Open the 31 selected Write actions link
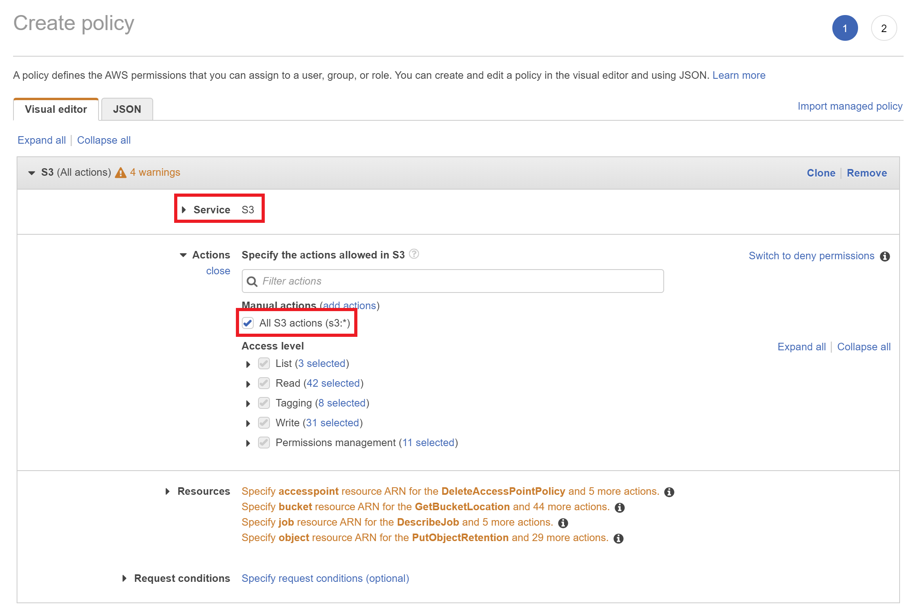Screen dimensions: 919x606 click(332, 423)
